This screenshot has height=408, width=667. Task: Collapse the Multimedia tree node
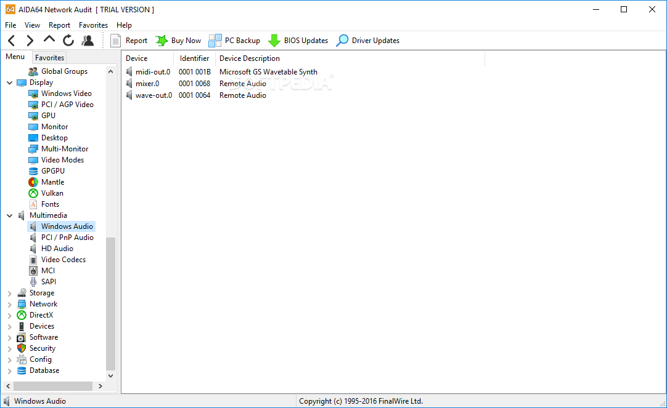pos(9,215)
